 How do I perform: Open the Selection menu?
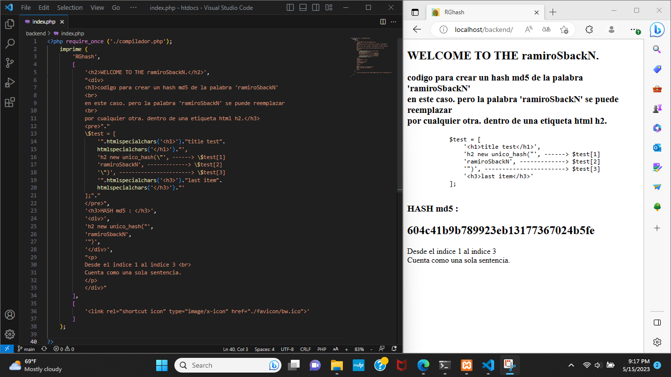(x=70, y=8)
